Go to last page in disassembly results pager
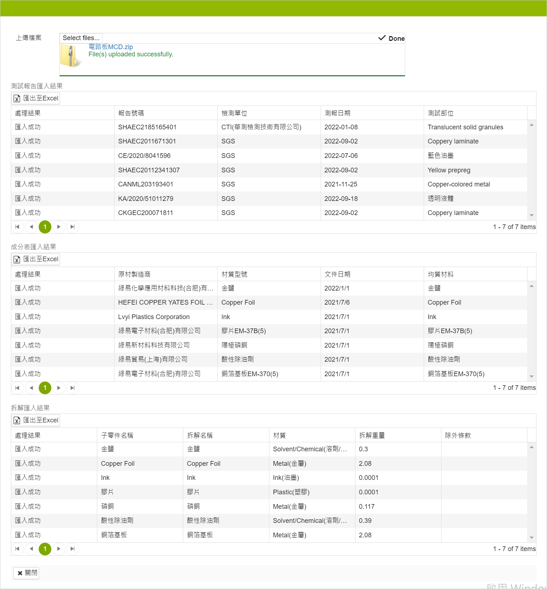The image size is (547, 589). click(73, 549)
